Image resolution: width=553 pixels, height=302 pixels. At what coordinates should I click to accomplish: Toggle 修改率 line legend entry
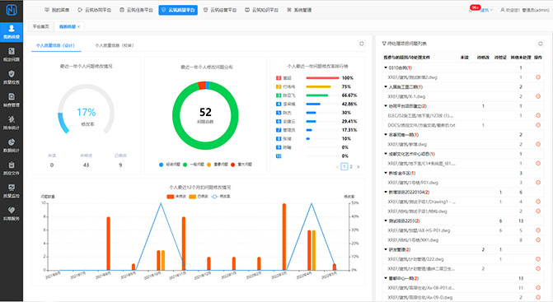(x=220, y=197)
